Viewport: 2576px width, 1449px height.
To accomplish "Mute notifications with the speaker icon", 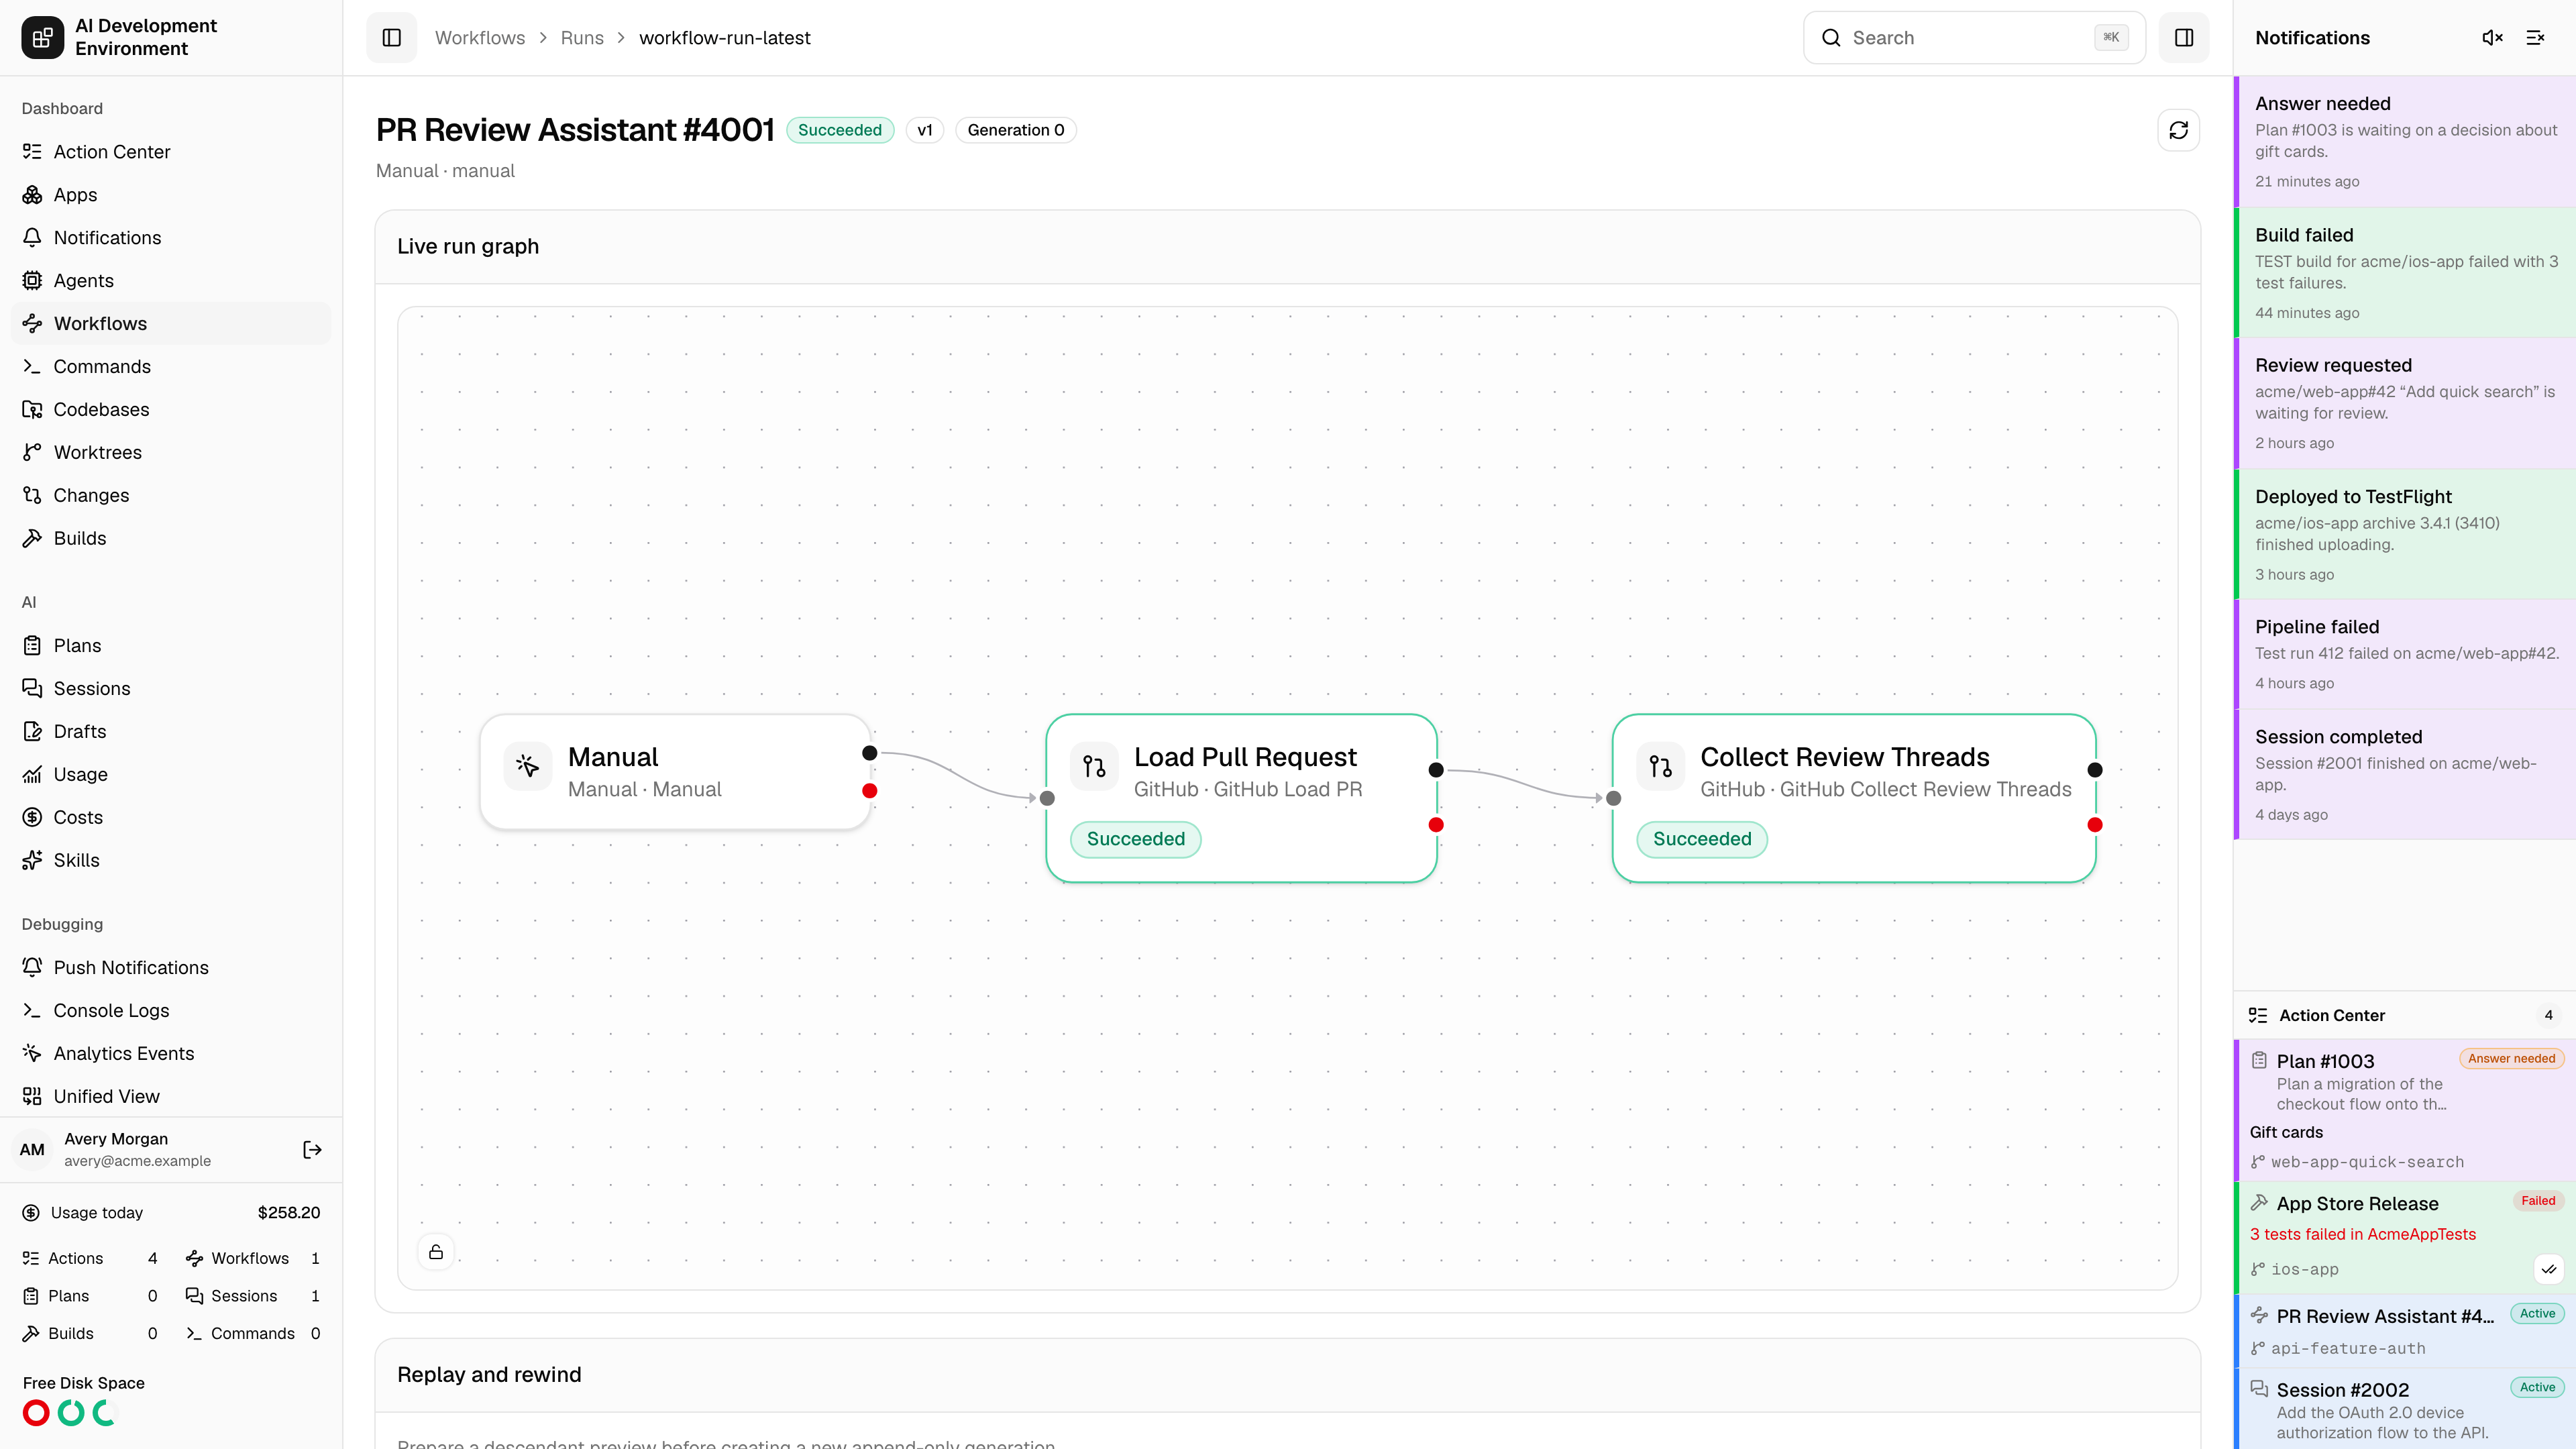I will coord(2492,38).
